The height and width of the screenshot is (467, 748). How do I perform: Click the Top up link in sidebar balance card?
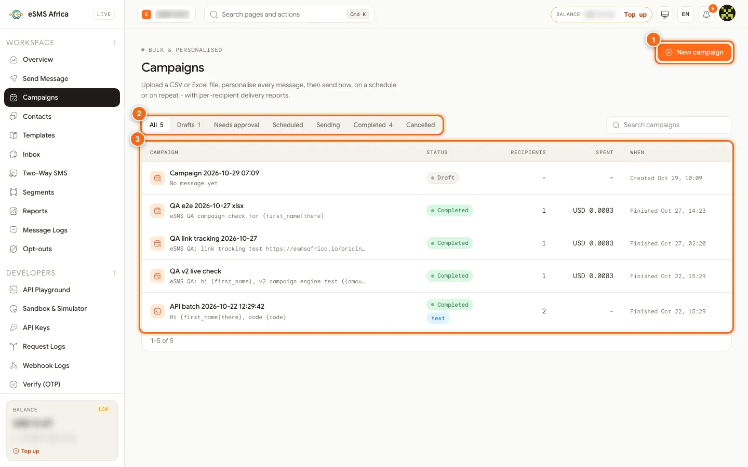pos(26,451)
